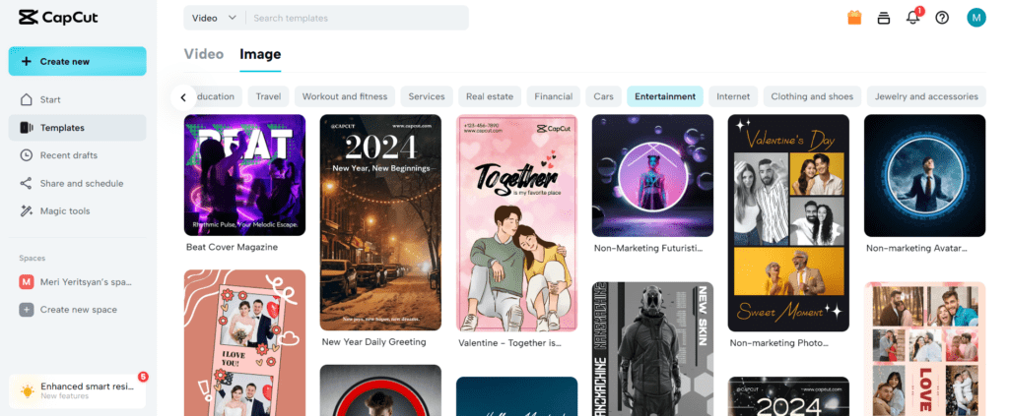Click the plus icon in Create new
This screenshot has height=416, width=1009.
tap(27, 62)
